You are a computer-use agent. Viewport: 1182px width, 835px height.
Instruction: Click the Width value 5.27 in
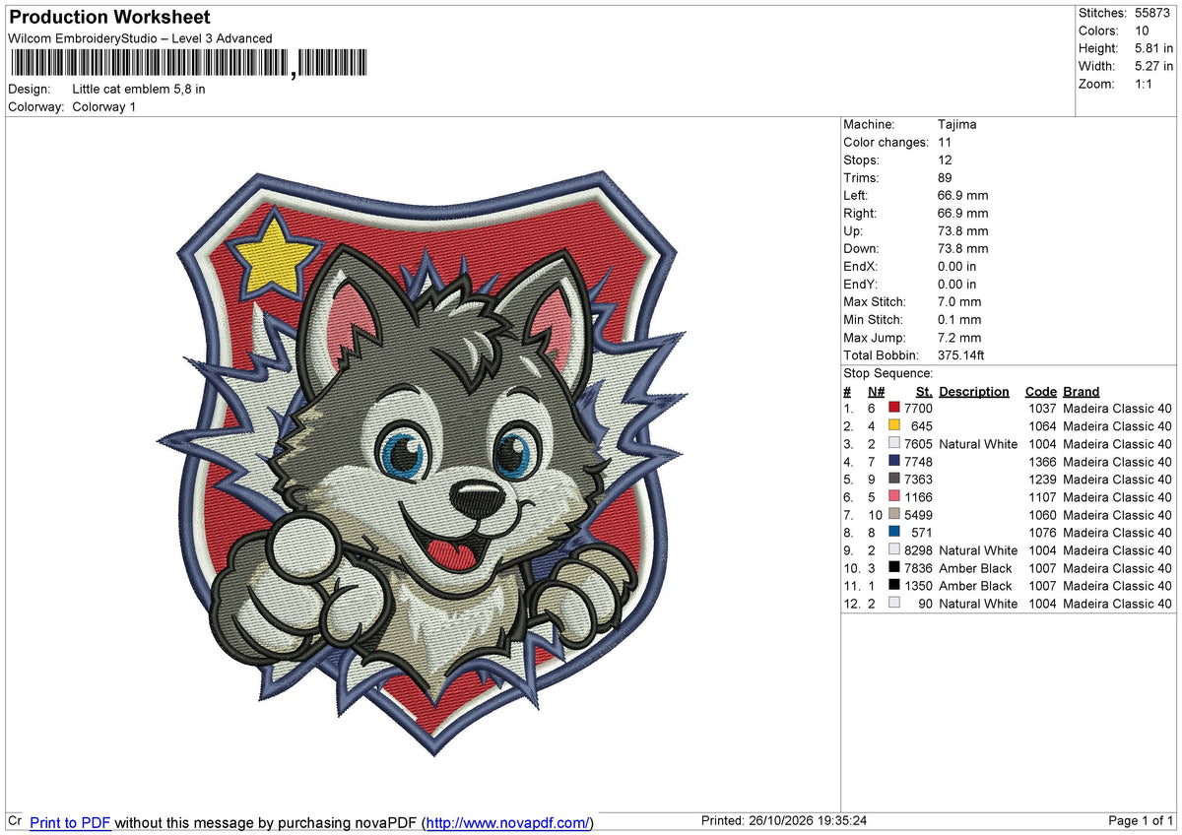click(1153, 66)
